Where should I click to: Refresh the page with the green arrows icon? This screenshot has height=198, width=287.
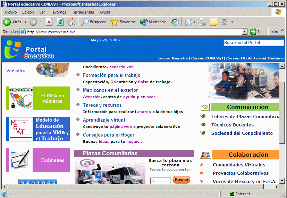pos(60,22)
